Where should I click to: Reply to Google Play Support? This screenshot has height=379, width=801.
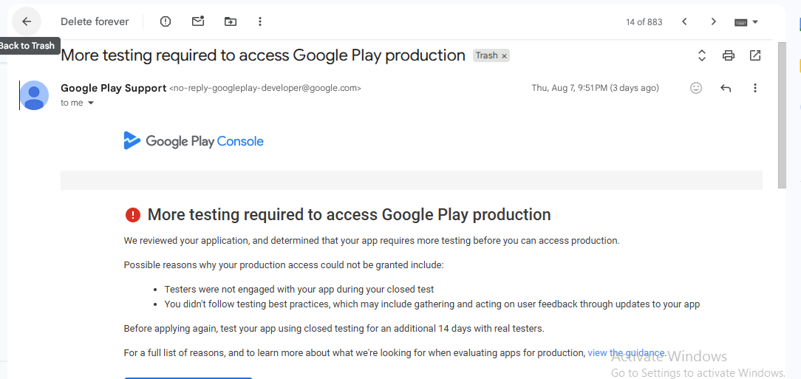[726, 88]
